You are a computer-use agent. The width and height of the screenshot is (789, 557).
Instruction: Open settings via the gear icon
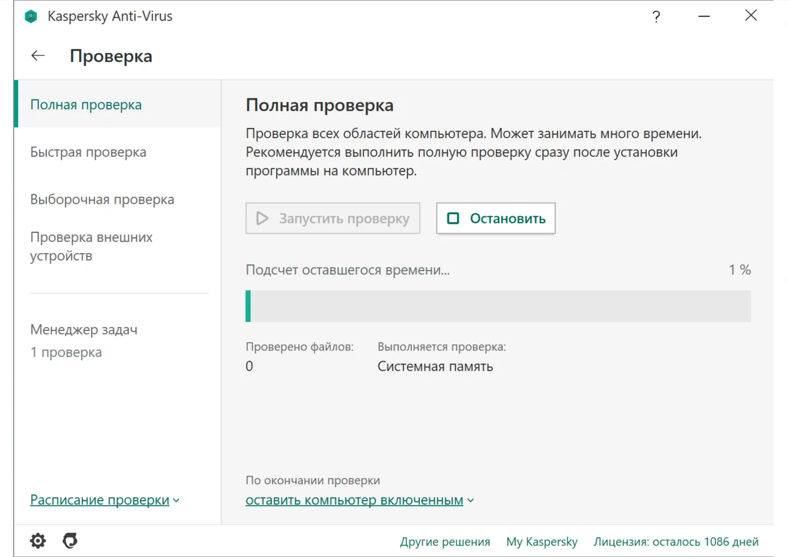(x=38, y=540)
